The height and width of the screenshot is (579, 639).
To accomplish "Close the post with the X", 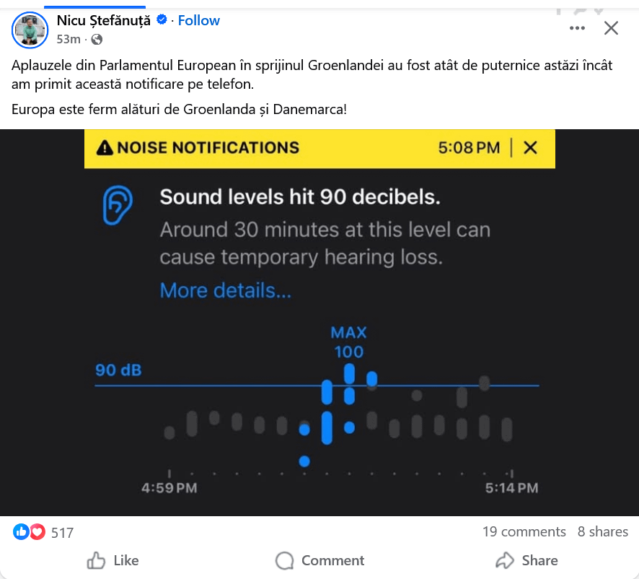I will coord(611,28).
